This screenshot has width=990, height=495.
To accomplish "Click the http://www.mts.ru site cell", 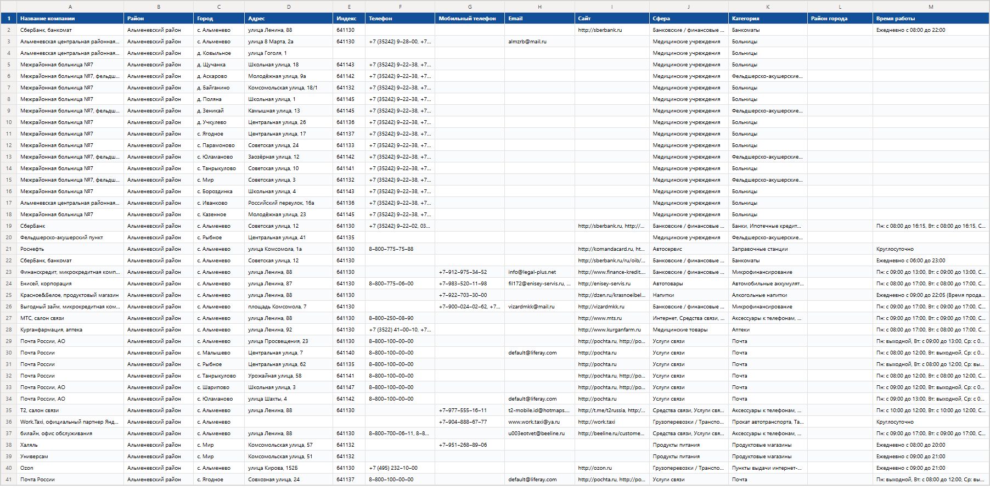I will click(612, 318).
